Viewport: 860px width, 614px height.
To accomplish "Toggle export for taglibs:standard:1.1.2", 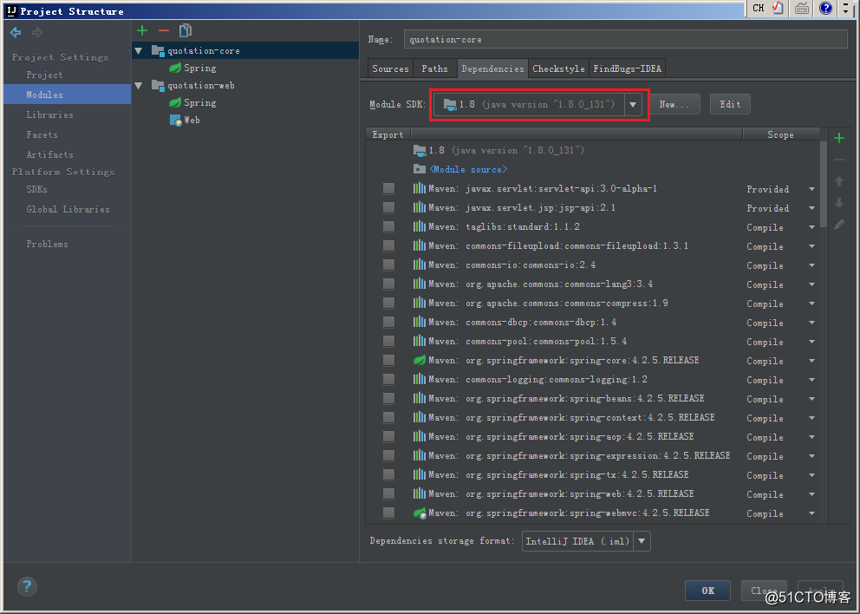I will [389, 226].
